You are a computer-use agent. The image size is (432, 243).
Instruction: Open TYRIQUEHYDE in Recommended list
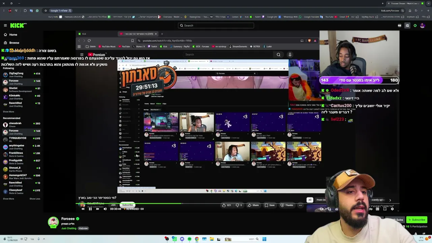[x=22, y=140]
